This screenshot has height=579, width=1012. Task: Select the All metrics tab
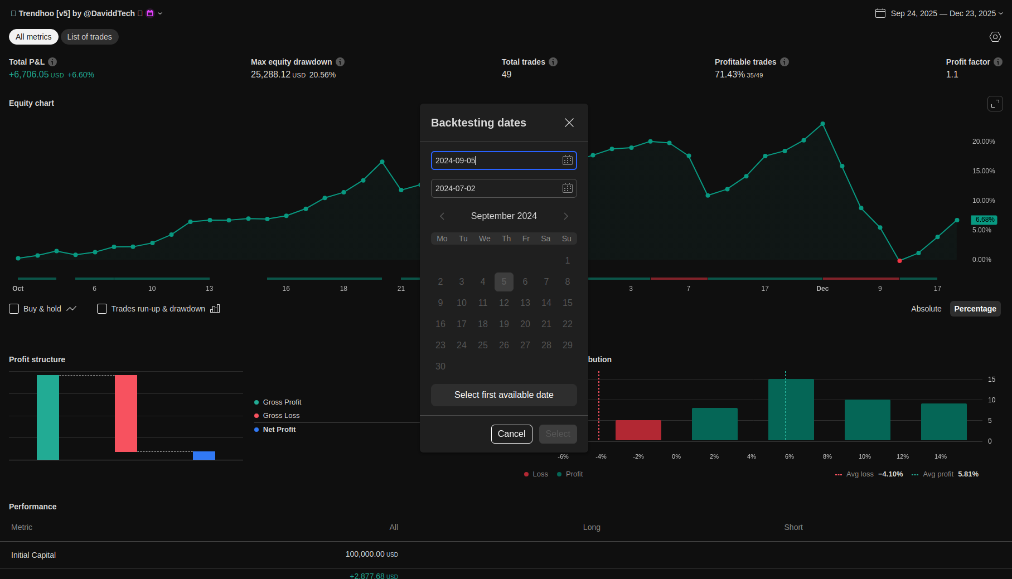pos(33,37)
